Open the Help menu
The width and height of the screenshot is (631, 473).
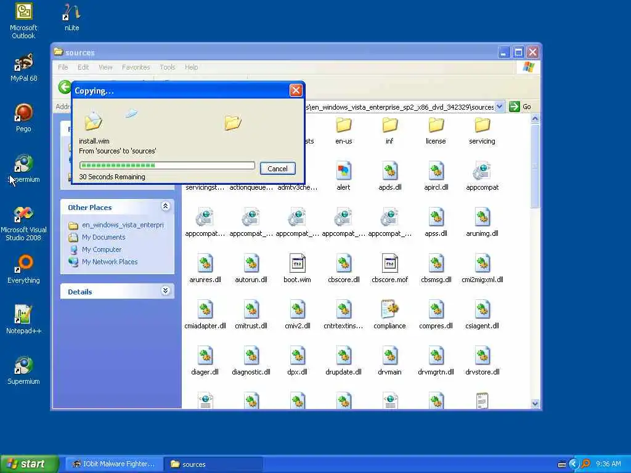click(191, 67)
